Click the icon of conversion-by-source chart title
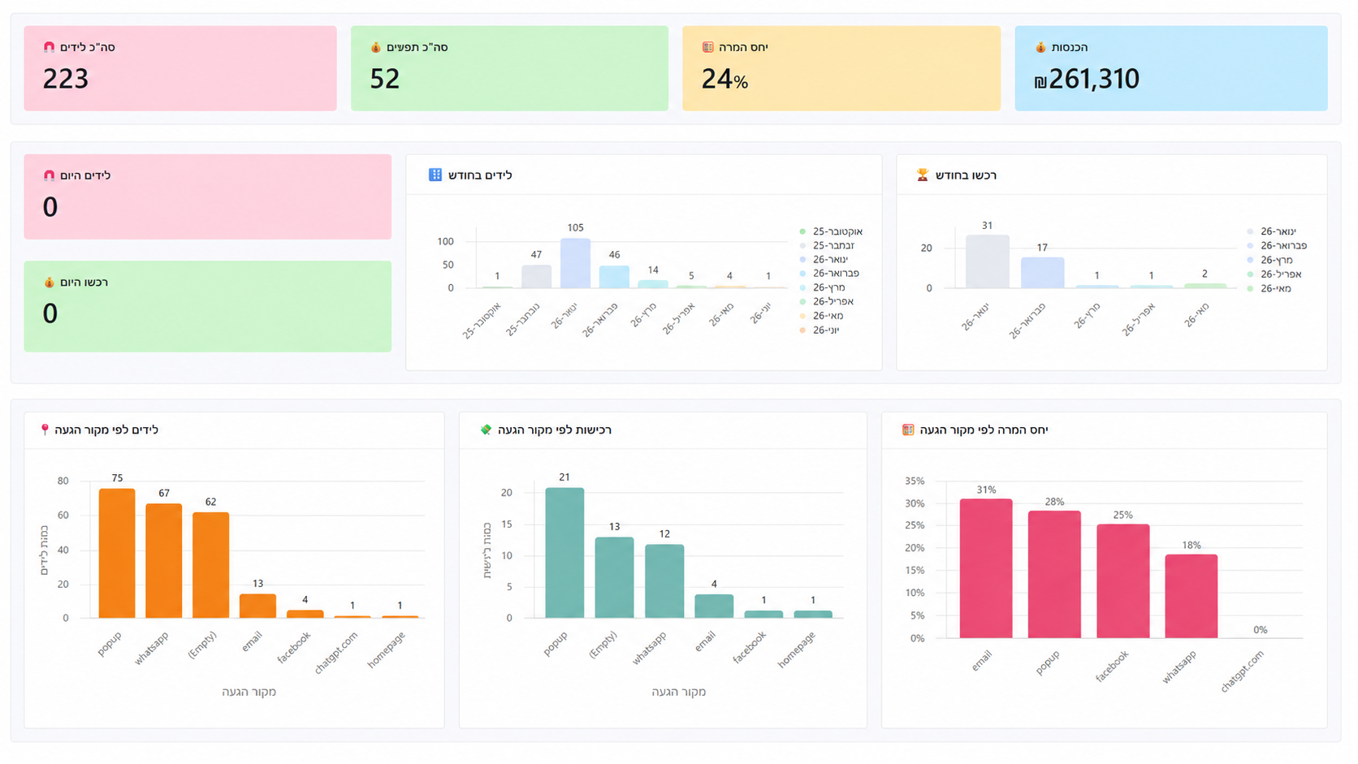The height and width of the screenshot is (764, 1358). (x=908, y=429)
